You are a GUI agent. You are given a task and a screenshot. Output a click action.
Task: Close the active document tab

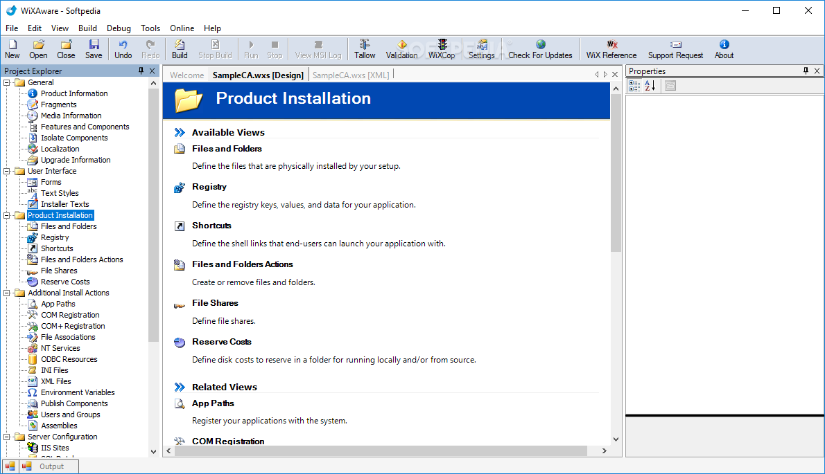click(x=614, y=75)
